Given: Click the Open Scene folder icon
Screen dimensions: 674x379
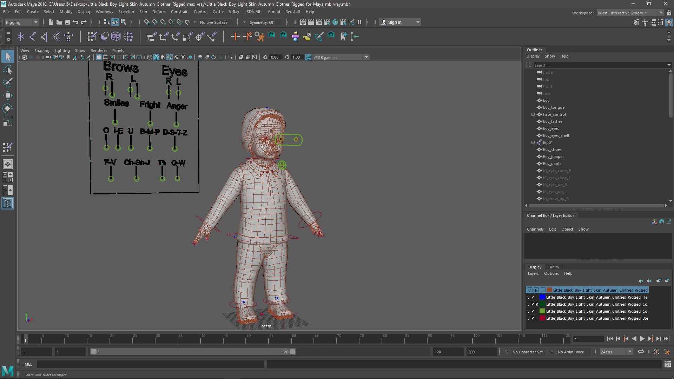Looking at the screenshot, I should click(x=59, y=22).
